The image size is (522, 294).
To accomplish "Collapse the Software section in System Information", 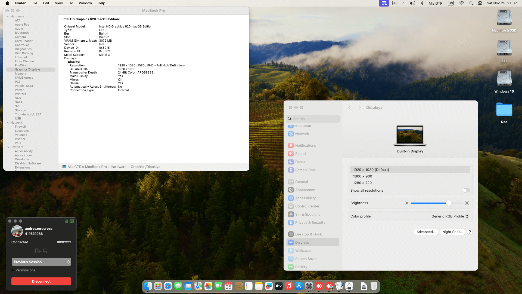I will 8,147.
